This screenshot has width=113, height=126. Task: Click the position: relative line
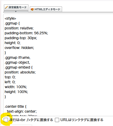[x=19, y=28]
